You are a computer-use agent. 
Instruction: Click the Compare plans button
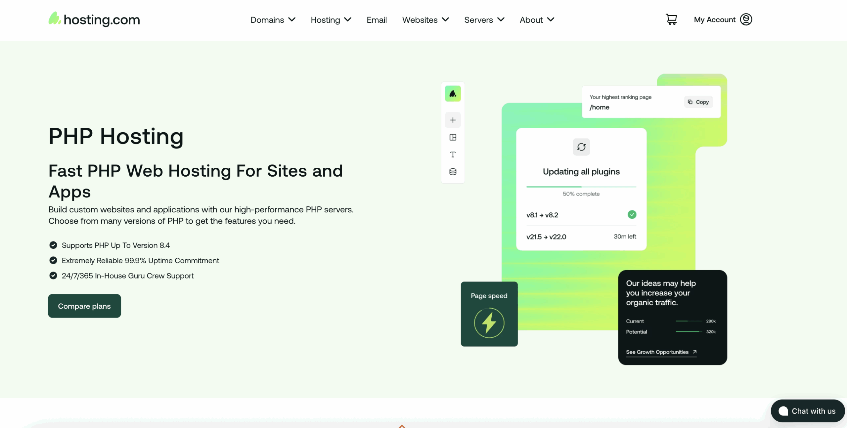coord(84,306)
